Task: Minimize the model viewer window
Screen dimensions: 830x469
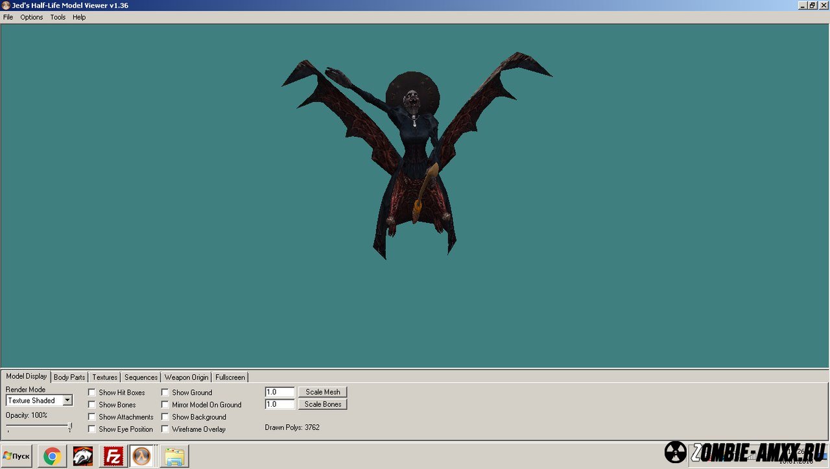Action: 803,5
